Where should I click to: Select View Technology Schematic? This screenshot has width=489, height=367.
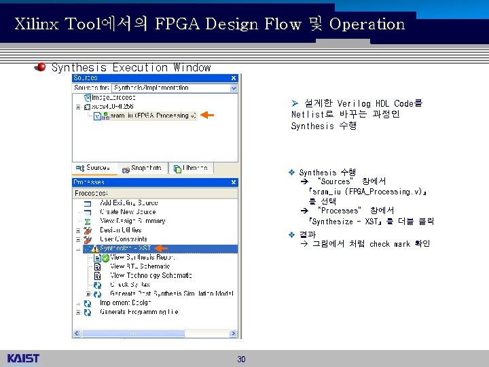(x=151, y=275)
